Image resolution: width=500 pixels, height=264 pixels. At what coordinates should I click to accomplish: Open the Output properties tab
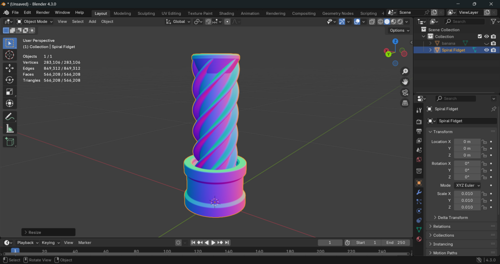click(419, 131)
